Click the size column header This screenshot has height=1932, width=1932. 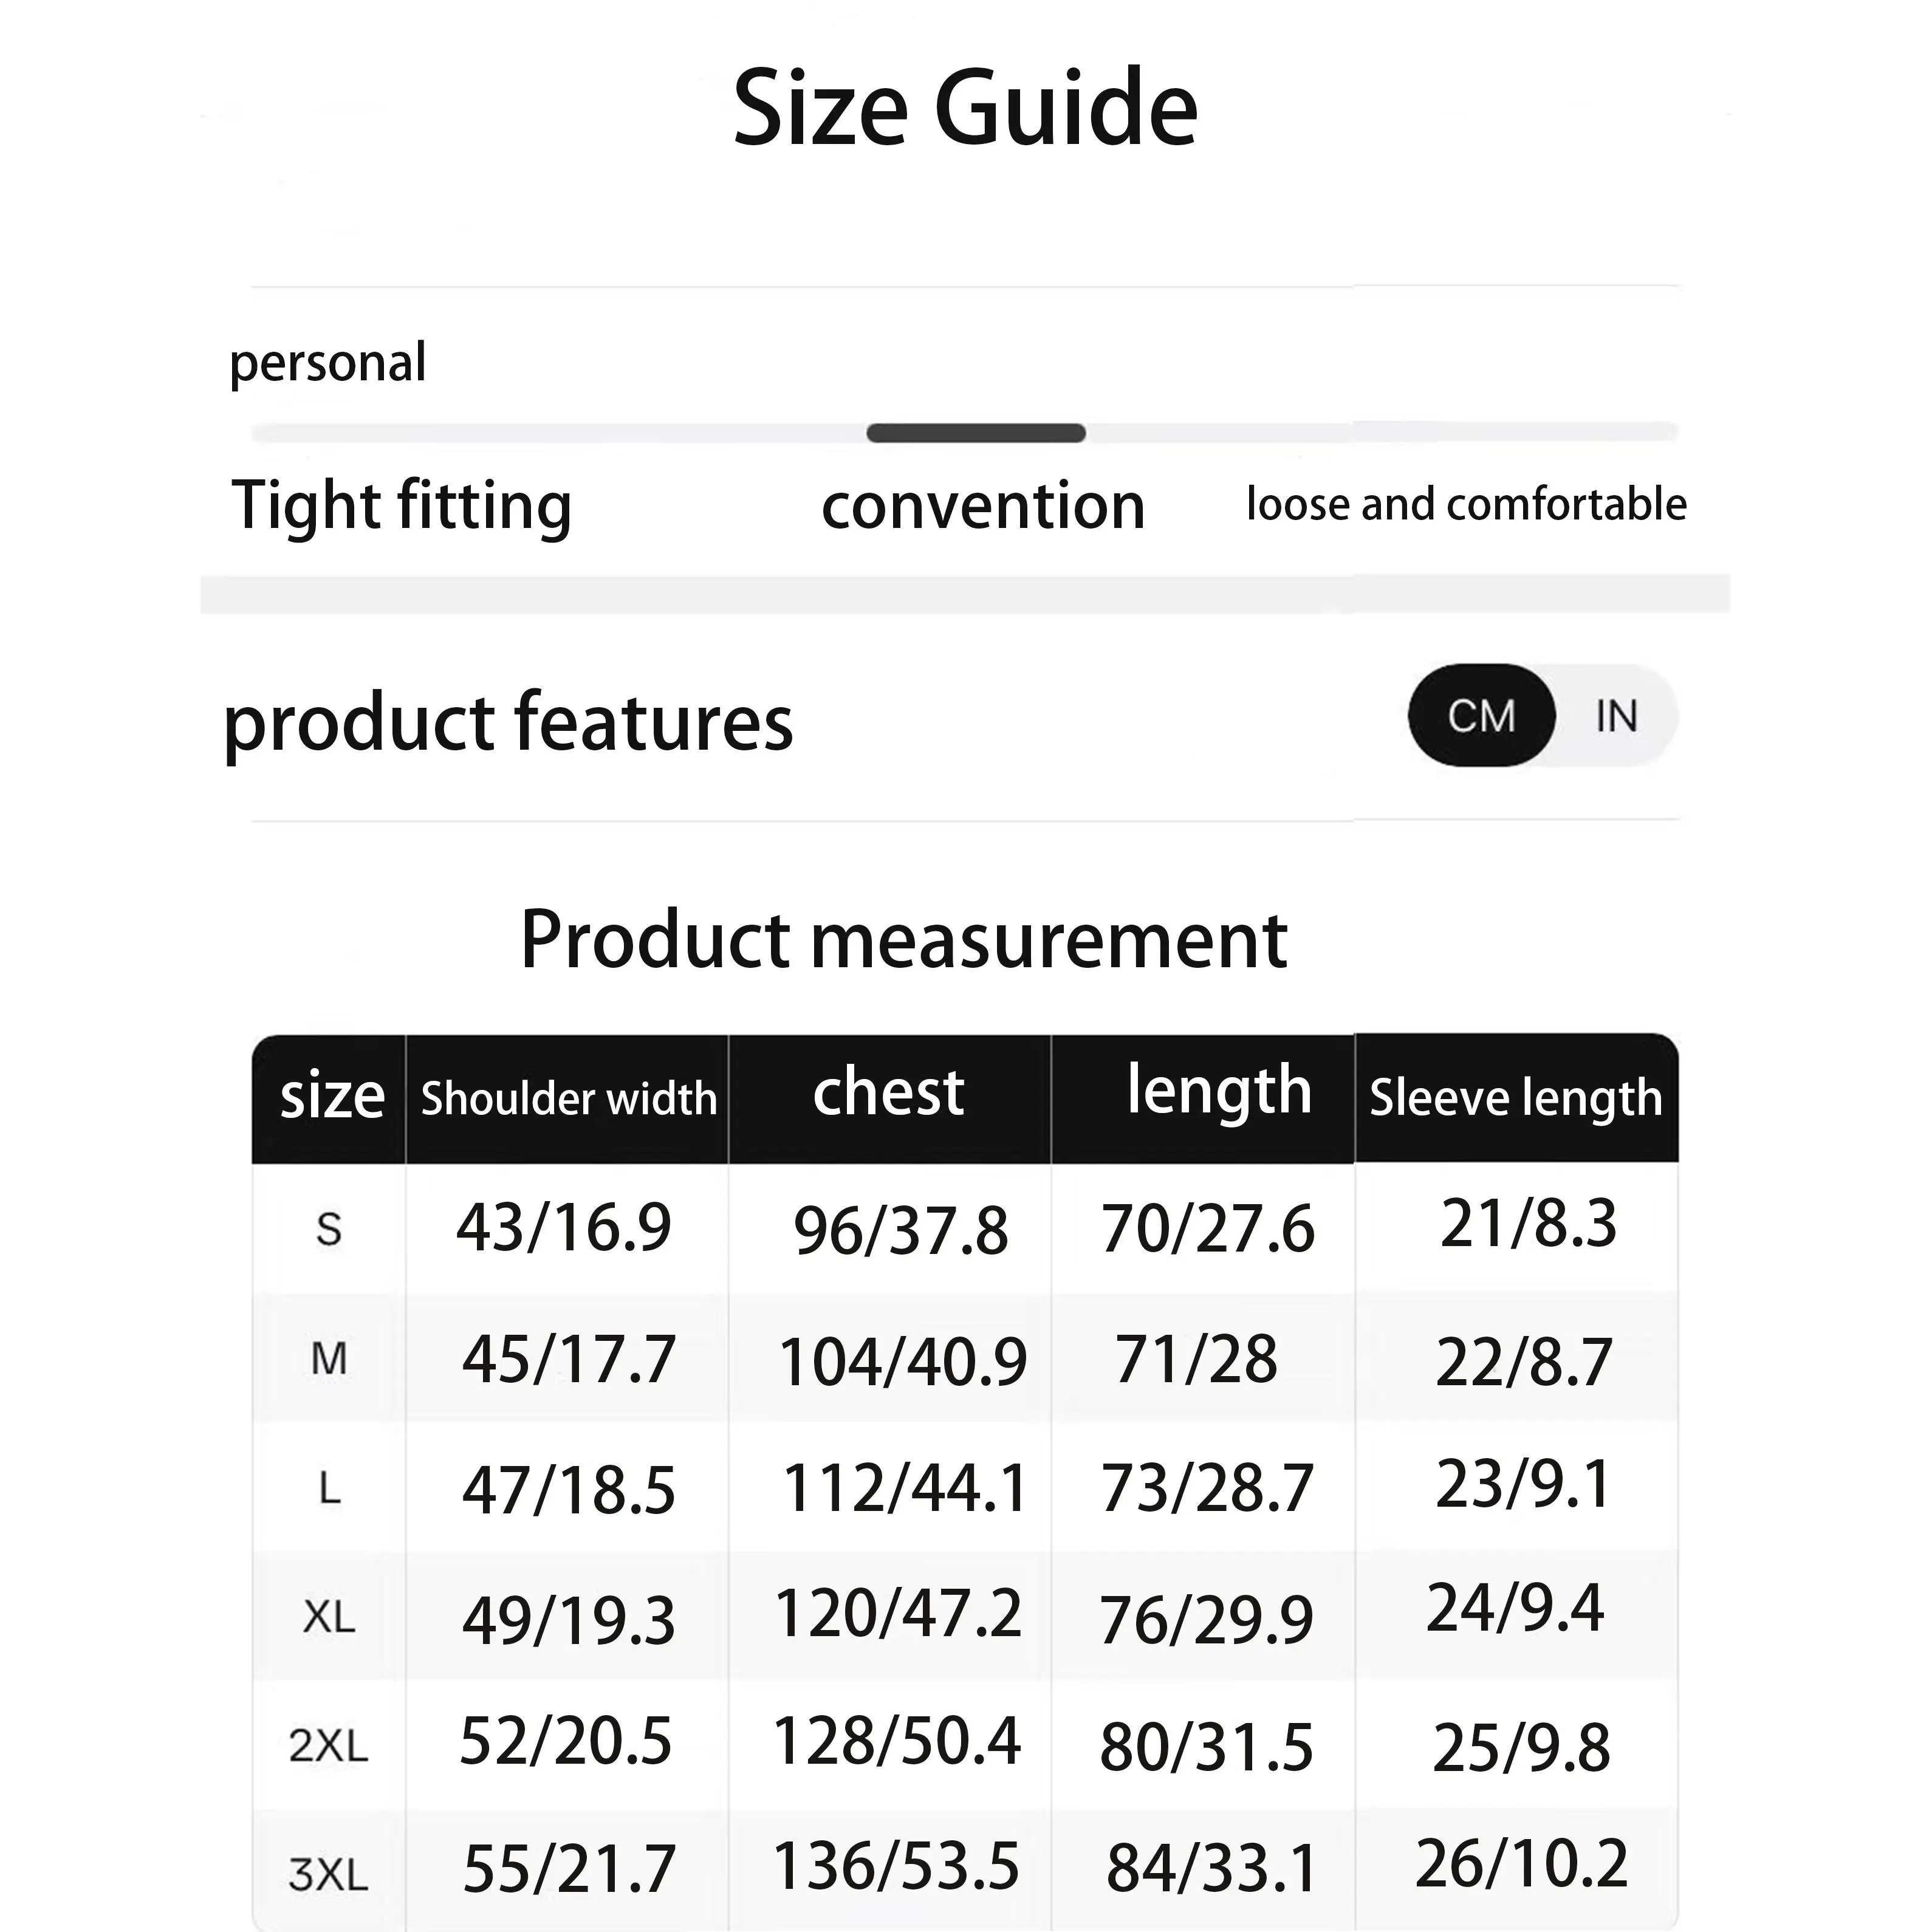[x=331, y=1098]
